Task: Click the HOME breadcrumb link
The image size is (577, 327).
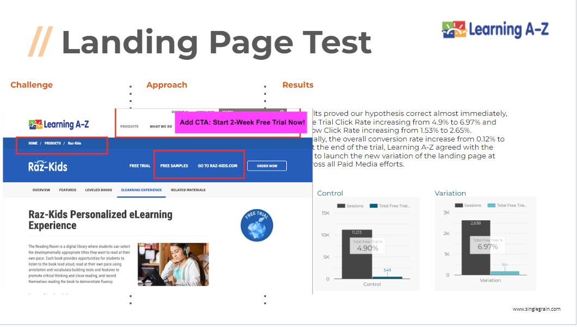Action: (x=33, y=143)
